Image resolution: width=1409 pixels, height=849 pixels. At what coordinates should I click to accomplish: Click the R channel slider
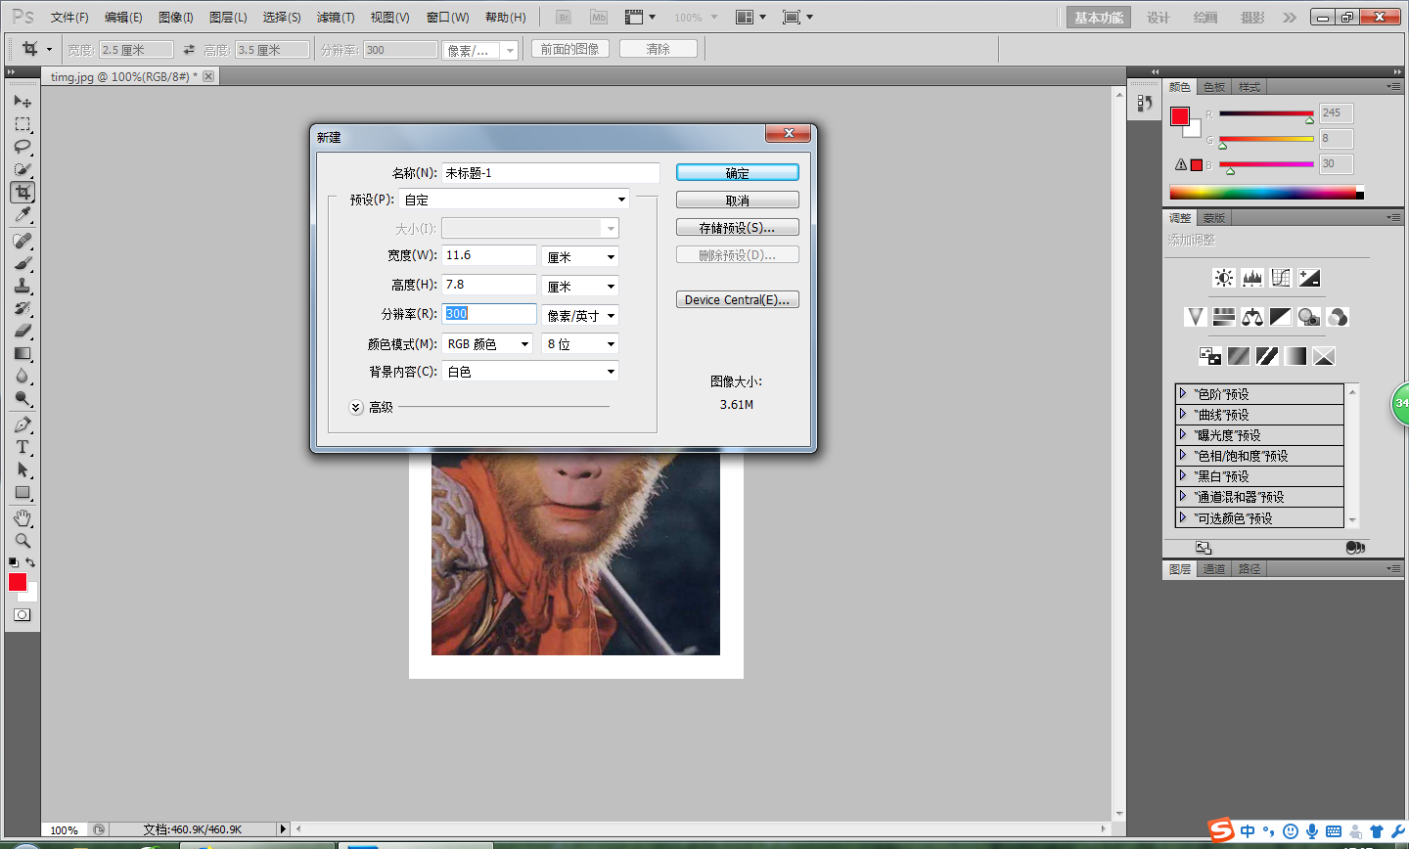coord(1266,113)
